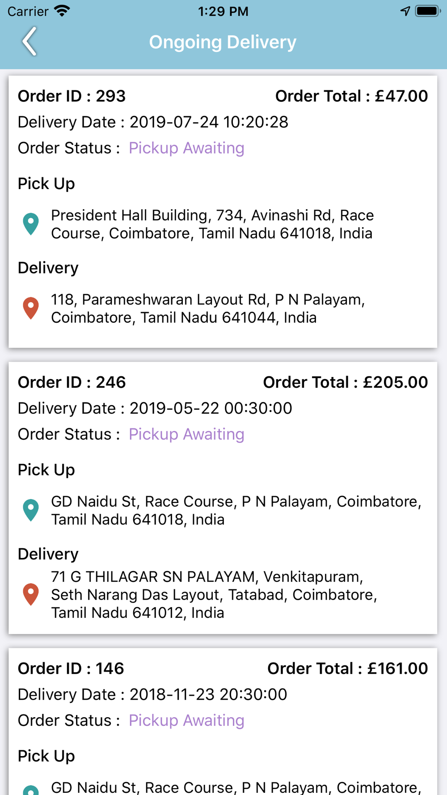This screenshot has height=795, width=447.
Task: Tap the Ongoing Delivery header title
Action: point(223,42)
